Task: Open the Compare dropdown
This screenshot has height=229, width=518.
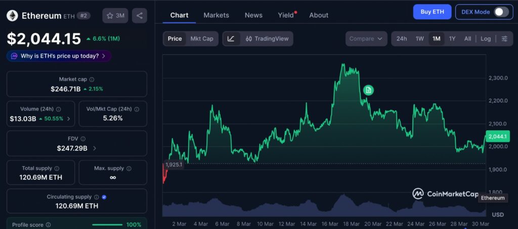Action: [x=366, y=38]
